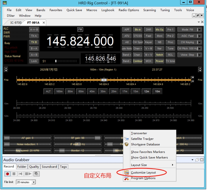
Task: Toggle the Lock button
Action: pyautogui.click(x=34, y=61)
